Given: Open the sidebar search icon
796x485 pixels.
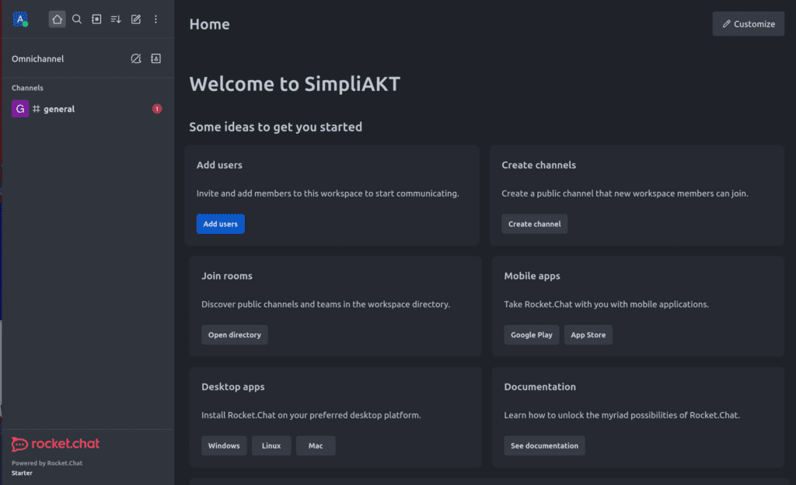Looking at the screenshot, I should 77,19.
